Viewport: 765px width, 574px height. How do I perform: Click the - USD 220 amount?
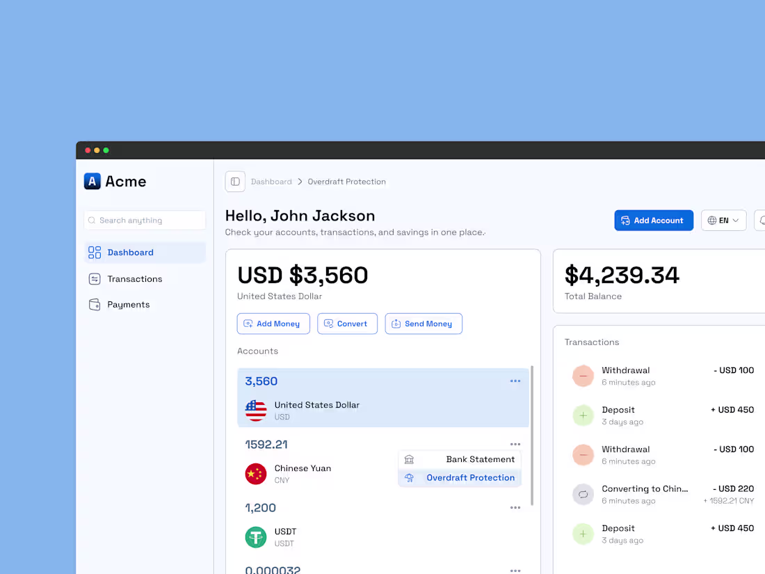(x=733, y=488)
